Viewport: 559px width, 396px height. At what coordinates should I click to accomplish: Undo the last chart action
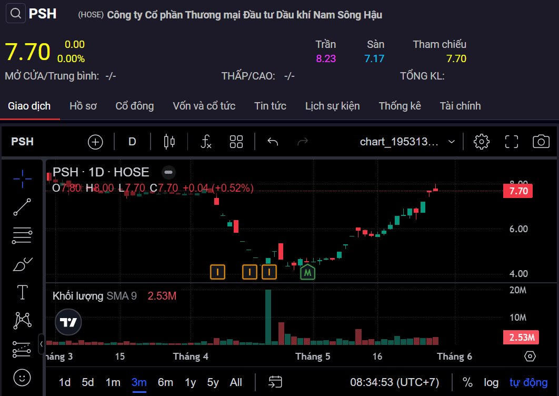pyautogui.click(x=273, y=142)
